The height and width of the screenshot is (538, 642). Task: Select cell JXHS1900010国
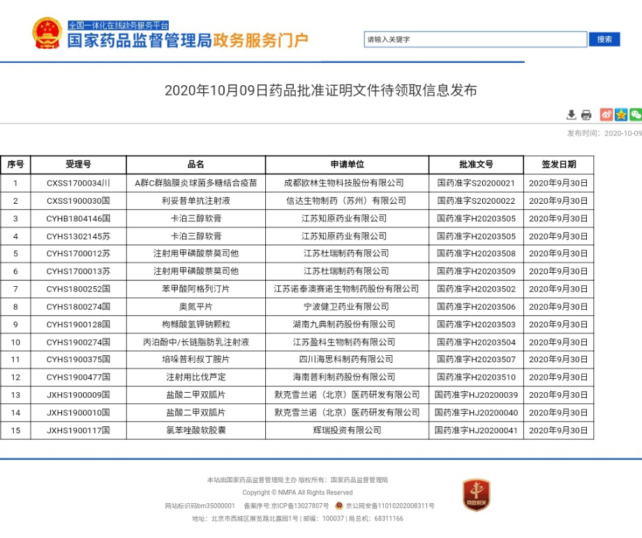point(78,412)
